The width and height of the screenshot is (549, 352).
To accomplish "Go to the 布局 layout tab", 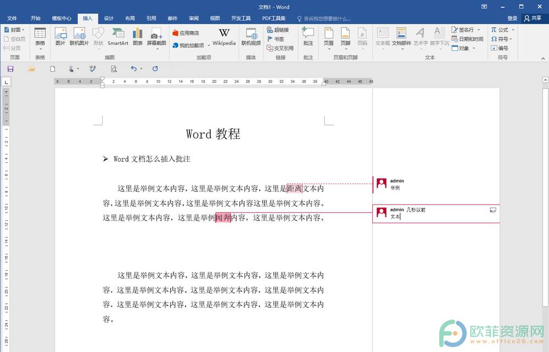I will (x=130, y=18).
